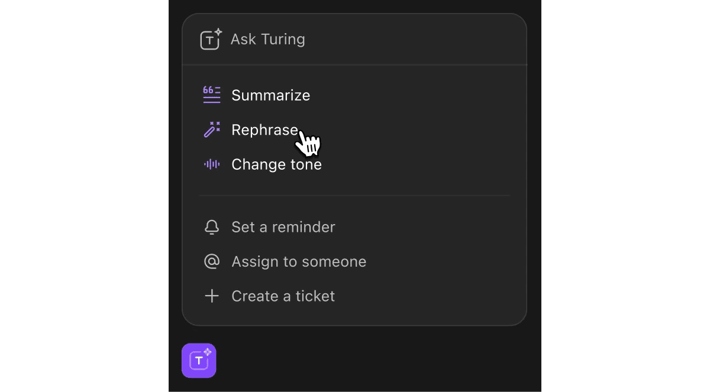Click the plus icon for Create a ticket
Screen dimensions: 710x392
click(212, 296)
